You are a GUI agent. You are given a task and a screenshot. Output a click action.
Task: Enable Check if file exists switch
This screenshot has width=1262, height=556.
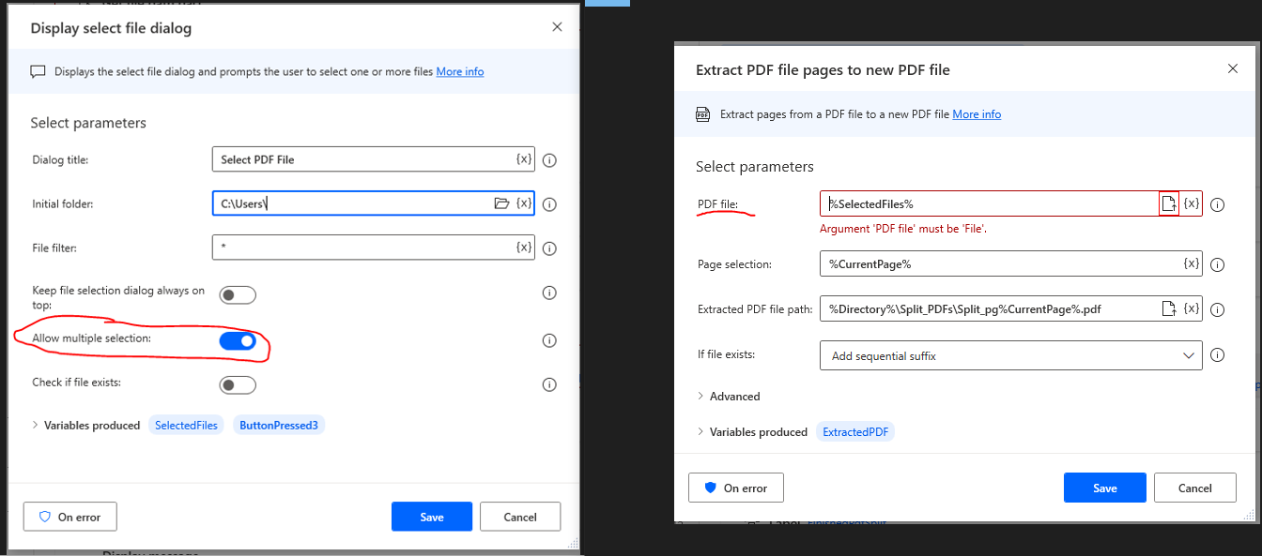coord(238,385)
